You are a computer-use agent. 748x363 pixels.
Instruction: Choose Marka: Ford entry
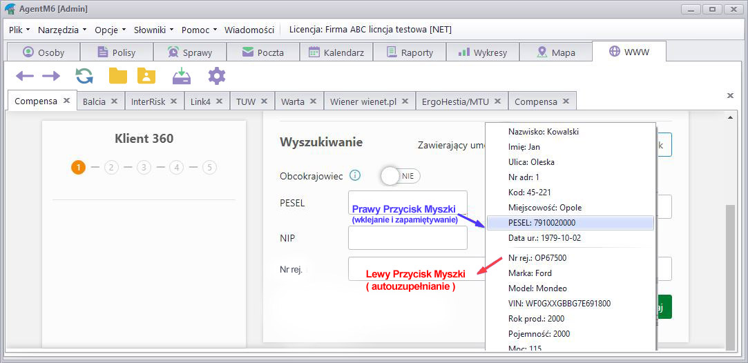coord(570,273)
